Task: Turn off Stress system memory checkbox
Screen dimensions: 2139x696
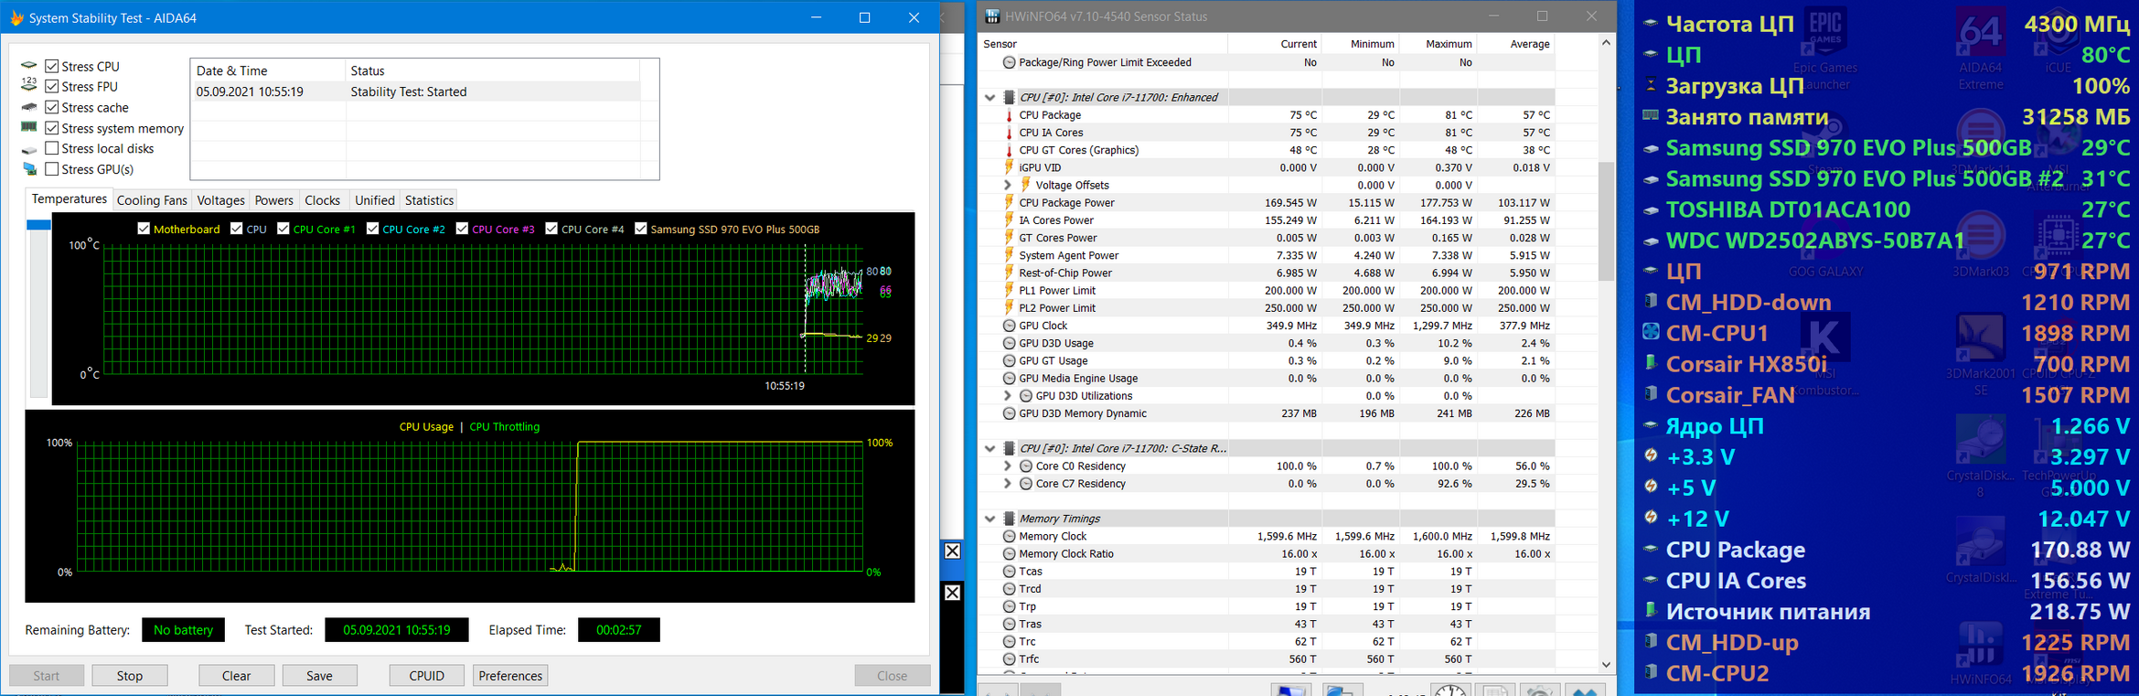Action: (52, 128)
